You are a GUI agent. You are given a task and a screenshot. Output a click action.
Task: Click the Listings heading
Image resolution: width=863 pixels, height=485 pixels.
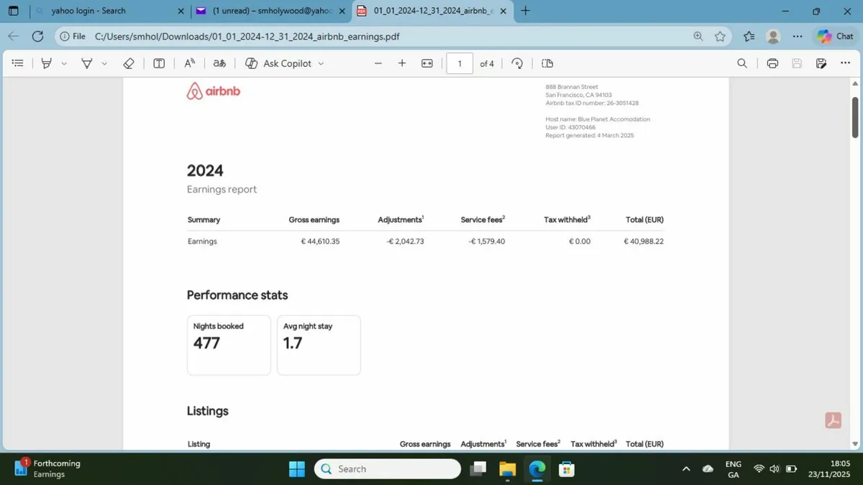[x=208, y=411]
